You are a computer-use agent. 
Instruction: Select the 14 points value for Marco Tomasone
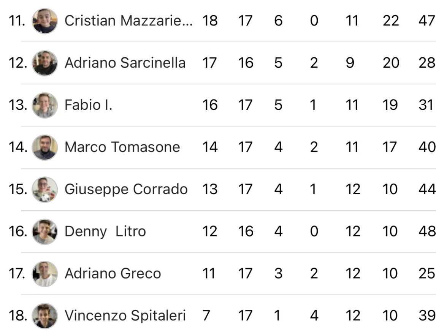point(209,147)
